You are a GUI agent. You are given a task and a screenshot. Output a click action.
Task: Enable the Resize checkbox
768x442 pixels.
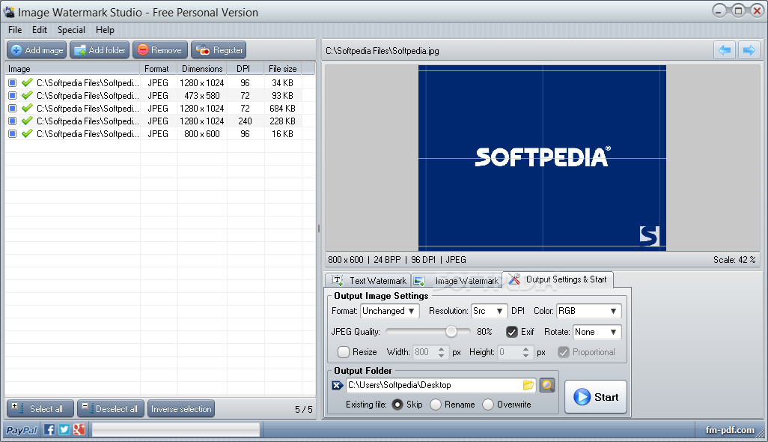(344, 352)
